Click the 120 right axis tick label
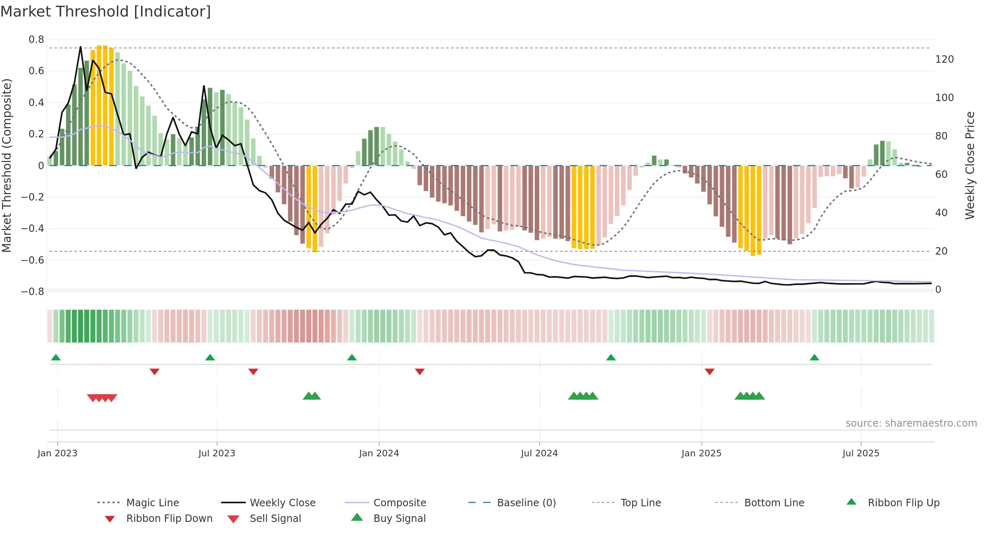Screen dimensions: 991x557 (944, 59)
